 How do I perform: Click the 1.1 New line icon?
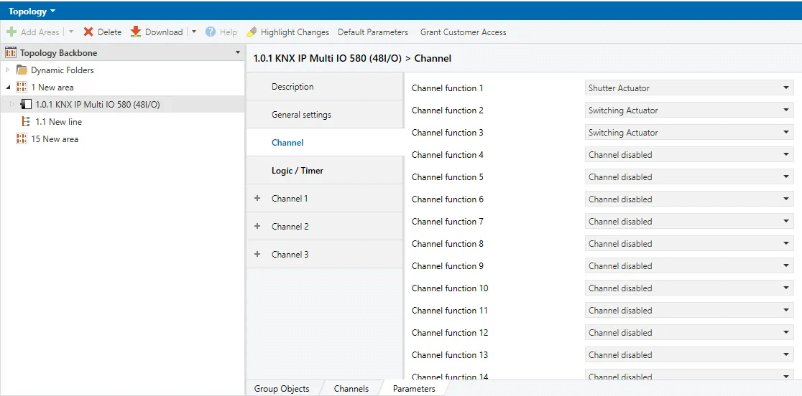tap(27, 122)
